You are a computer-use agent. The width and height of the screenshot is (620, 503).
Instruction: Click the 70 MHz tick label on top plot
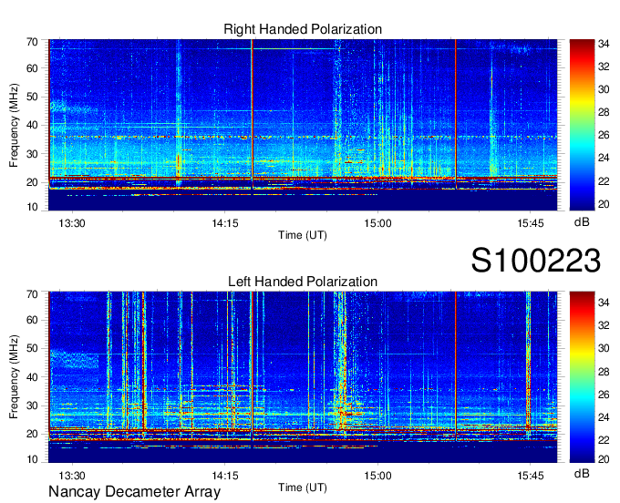pos(32,42)
